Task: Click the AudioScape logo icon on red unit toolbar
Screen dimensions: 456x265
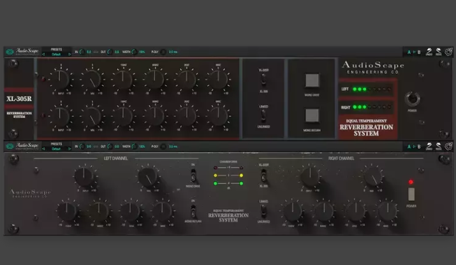Action: click(x=10, y=52)
